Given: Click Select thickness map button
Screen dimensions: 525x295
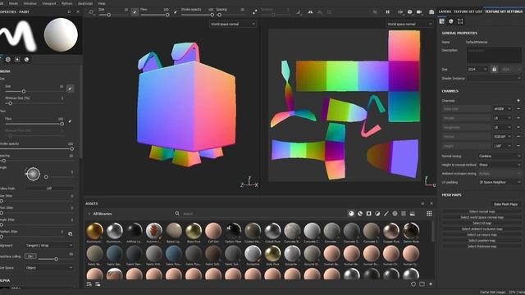Looking at the screenshot, I should (482, 247).
